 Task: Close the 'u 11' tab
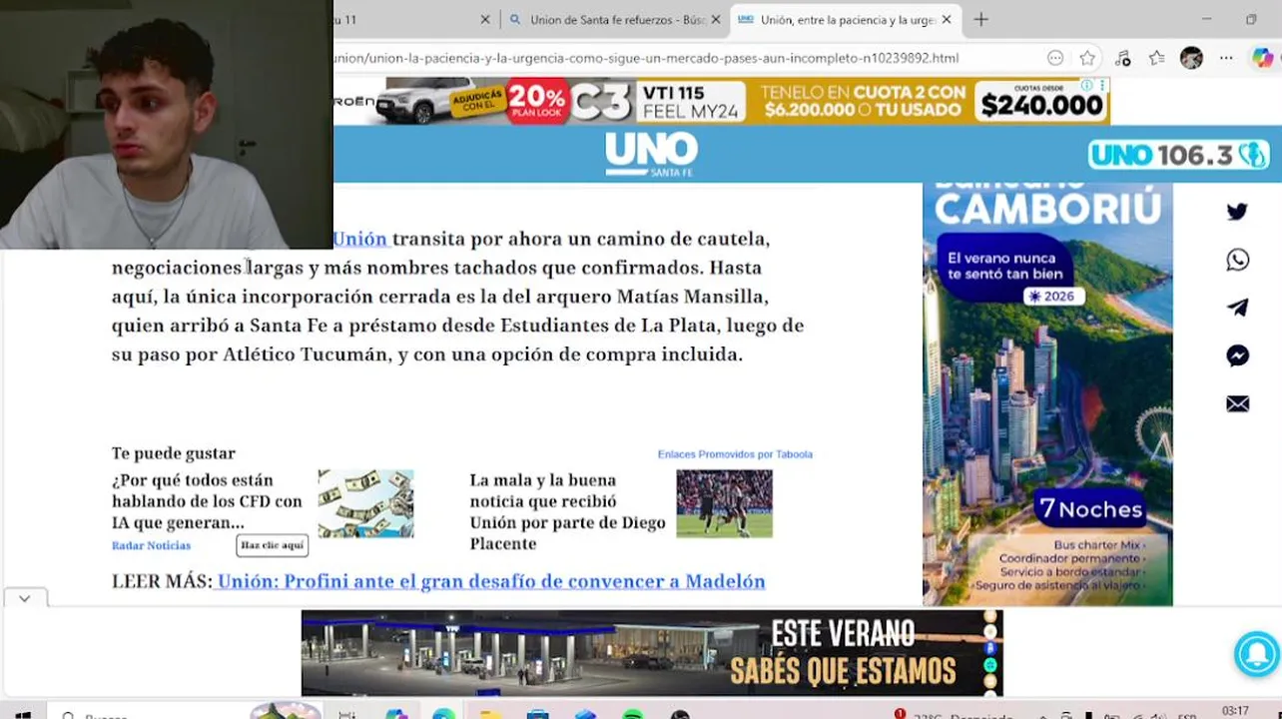click(x=485, y=19)
